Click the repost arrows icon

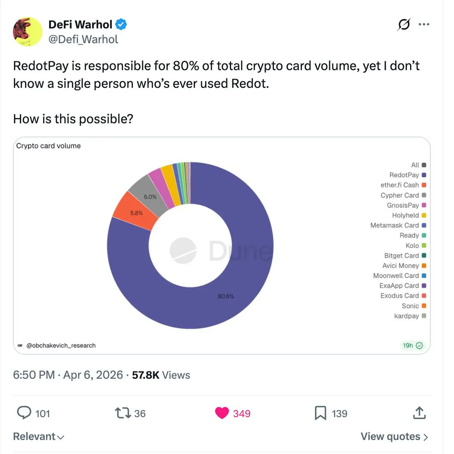point(123,413)
